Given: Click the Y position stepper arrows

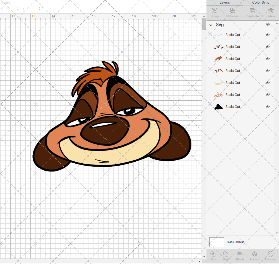Looking at the screenshot, I should [x=40, y=8].
